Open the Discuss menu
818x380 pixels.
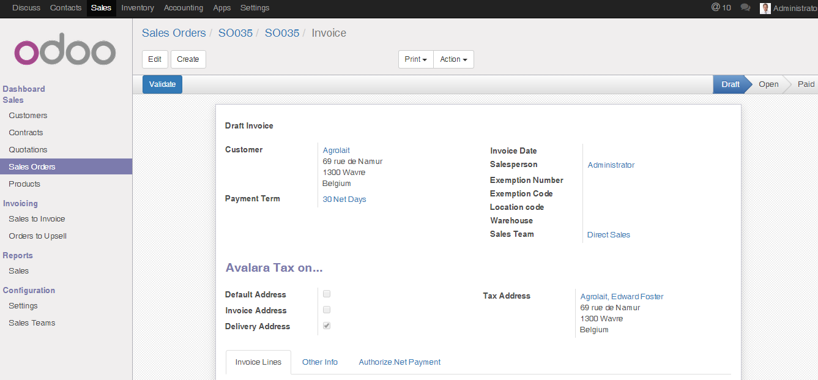[26, 8]
